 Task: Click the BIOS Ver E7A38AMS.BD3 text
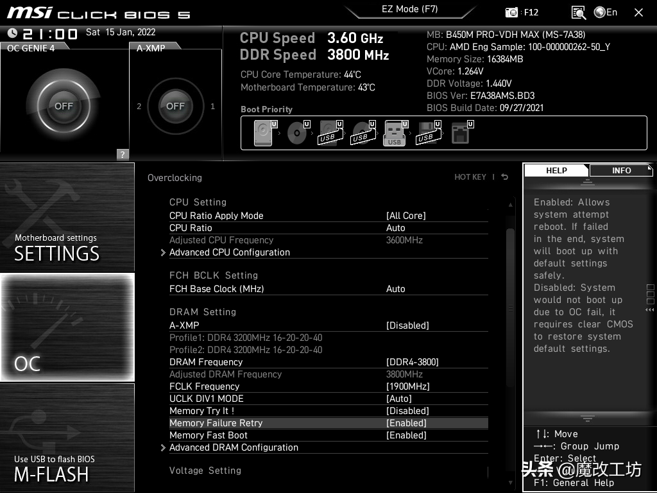pos(481,96)
